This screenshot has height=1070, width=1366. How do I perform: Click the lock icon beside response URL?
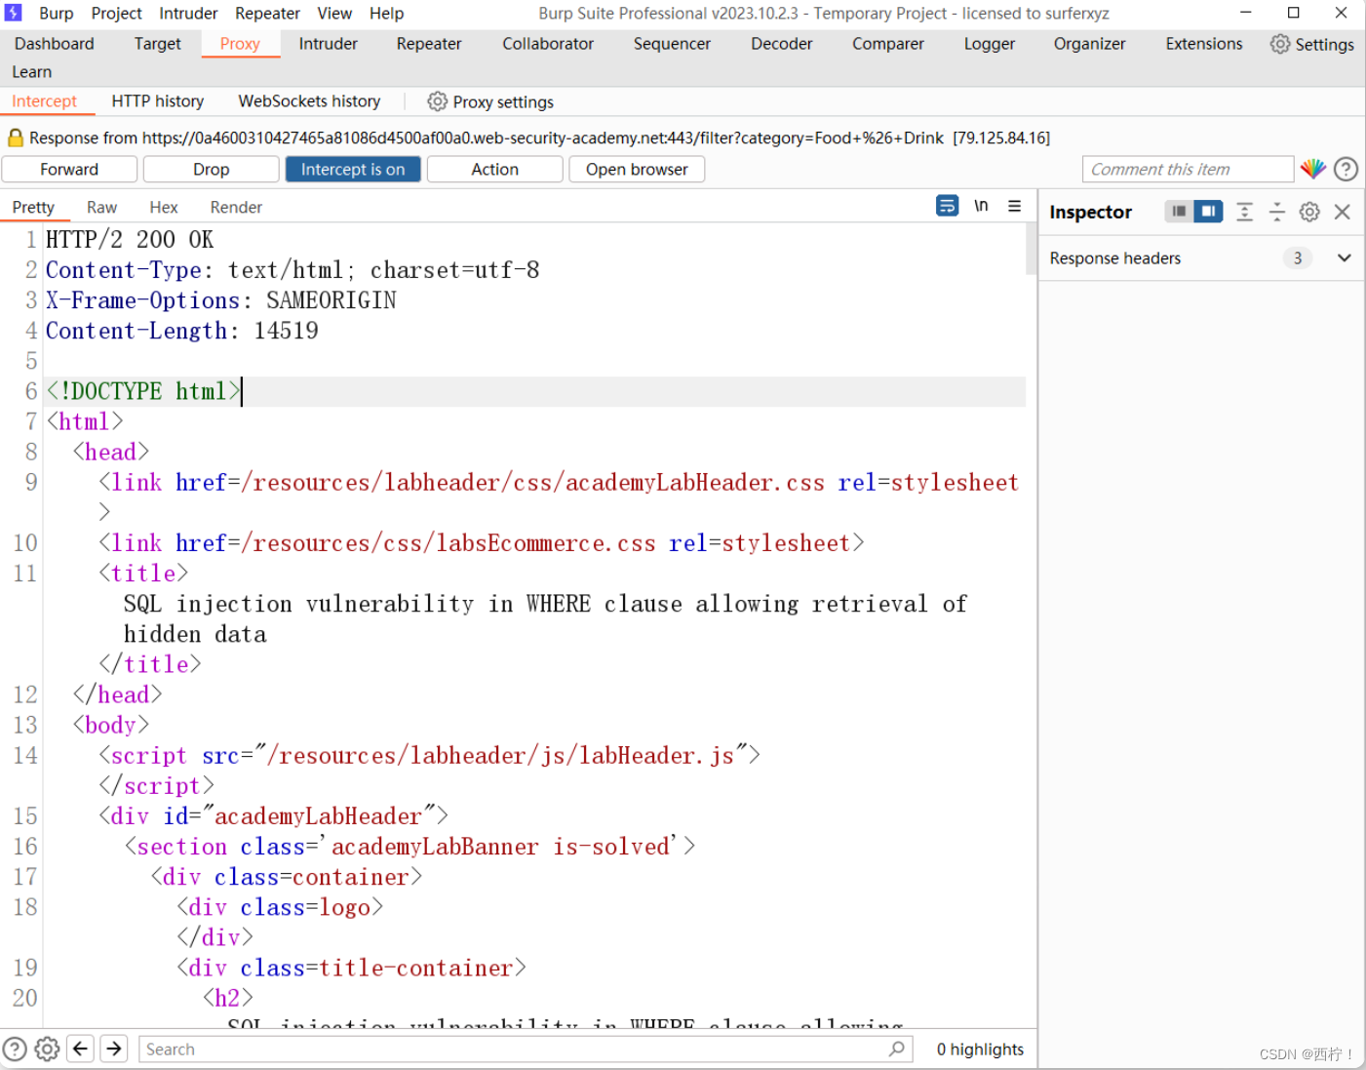(15, 138)
